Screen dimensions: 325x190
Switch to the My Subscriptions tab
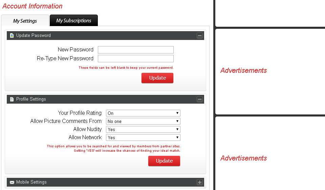(73, 21)
